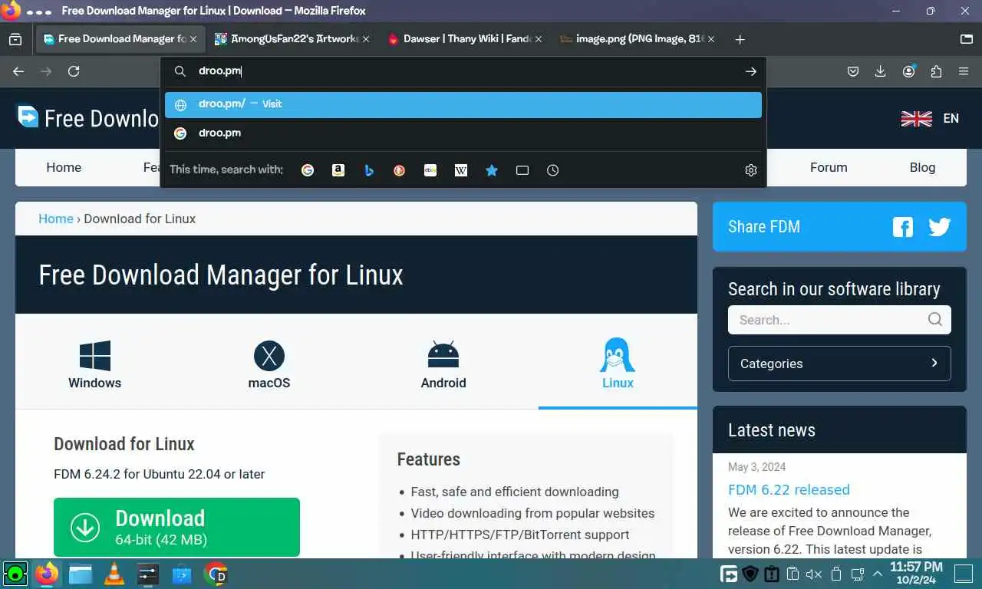
Task: Open the Pocket save icon
Action: point(852,71)
